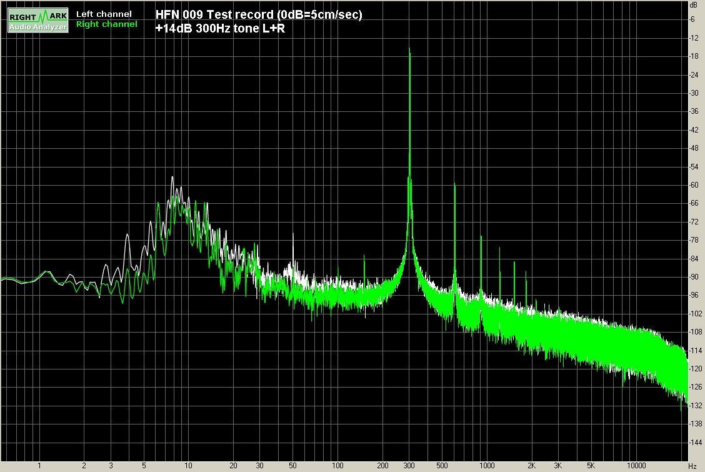Click the 300 Hz frequency axis label
Viewport: 705px width, 472px height.
409,466
